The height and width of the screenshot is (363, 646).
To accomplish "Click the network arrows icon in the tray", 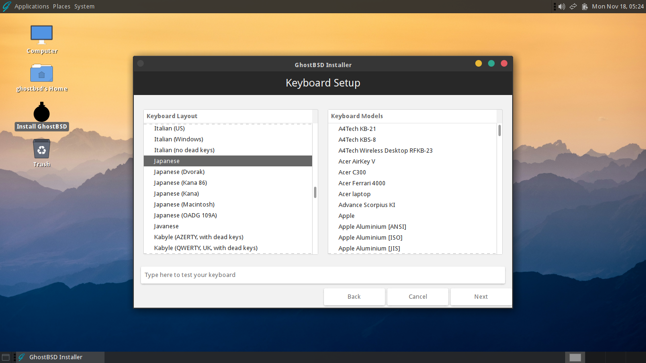I will (x=572, y=6).
